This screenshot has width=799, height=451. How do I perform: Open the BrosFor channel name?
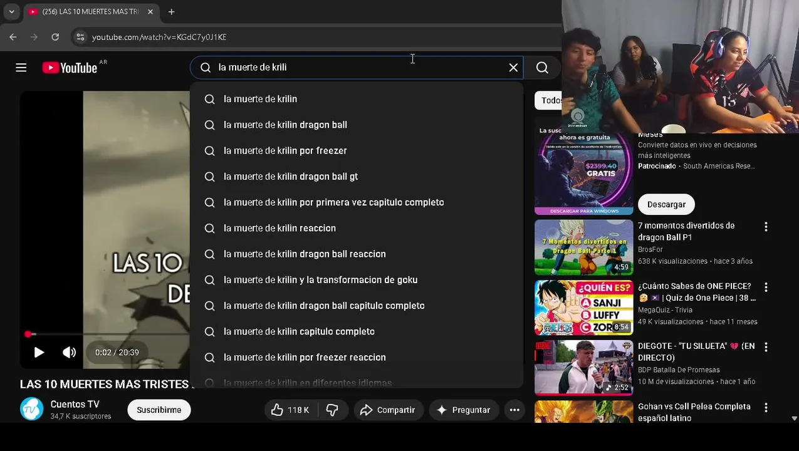(x=650, y=249)
